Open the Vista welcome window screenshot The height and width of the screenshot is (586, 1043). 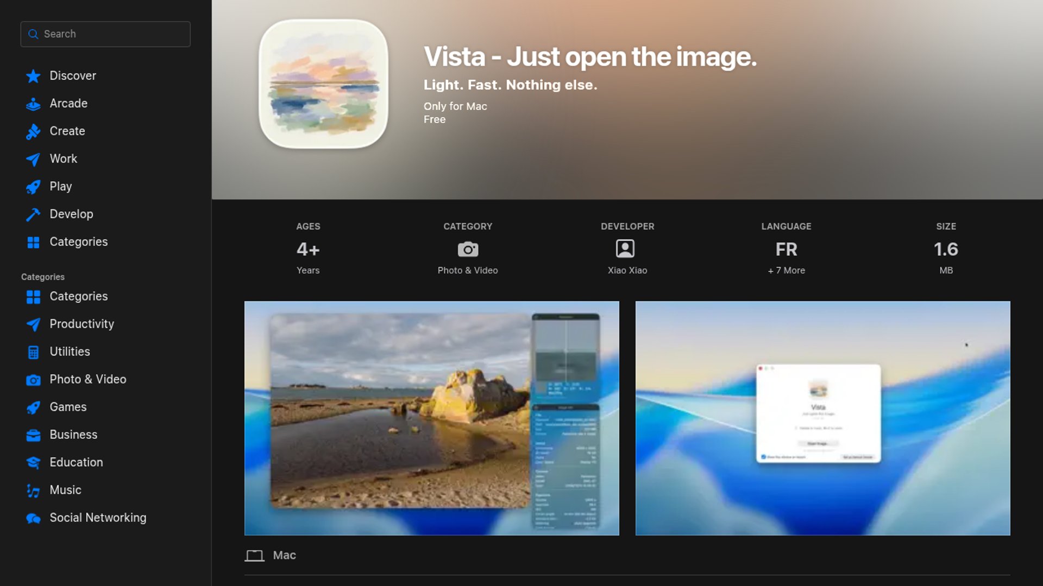[x=822, y=418]
